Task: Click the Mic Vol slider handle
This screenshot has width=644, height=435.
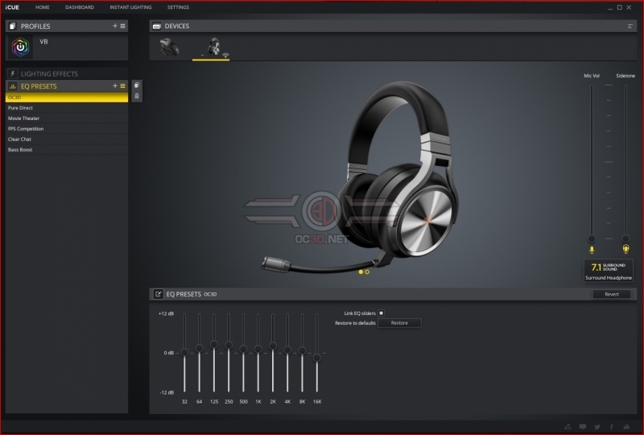Action: (x=592, y=238)
